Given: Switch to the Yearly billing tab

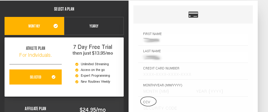Looking at the screenshot, I should click(94, 26).
